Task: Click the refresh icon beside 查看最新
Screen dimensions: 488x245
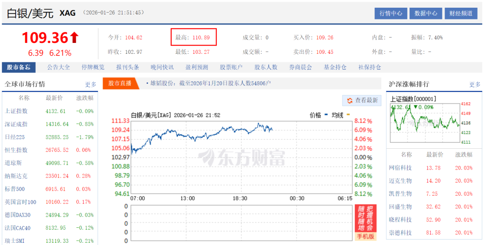Action: click(350, 100)
